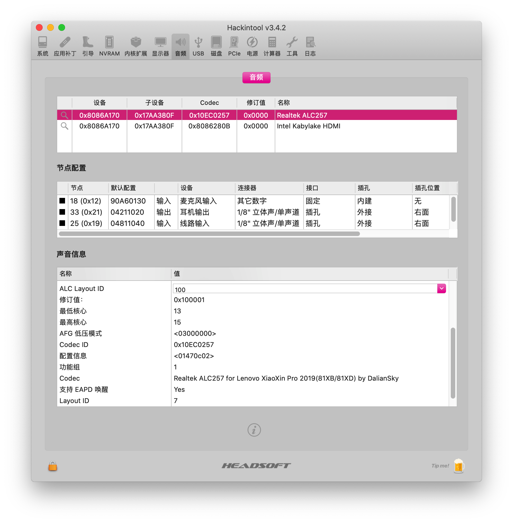Click magnifier beside Realtek ALC257 row

(64, 115)
